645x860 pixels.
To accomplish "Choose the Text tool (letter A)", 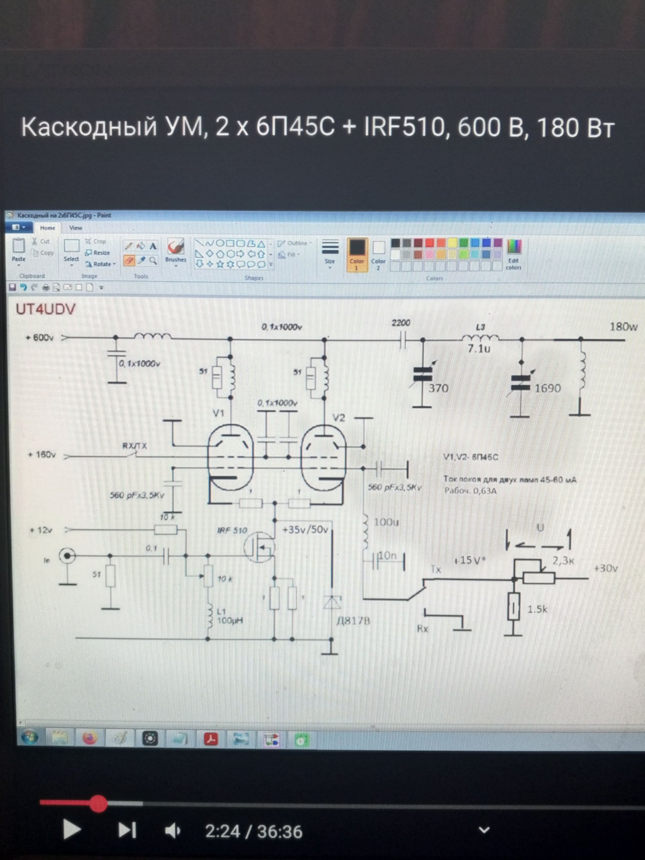I will pyautogui.click(x=153, y=246).
